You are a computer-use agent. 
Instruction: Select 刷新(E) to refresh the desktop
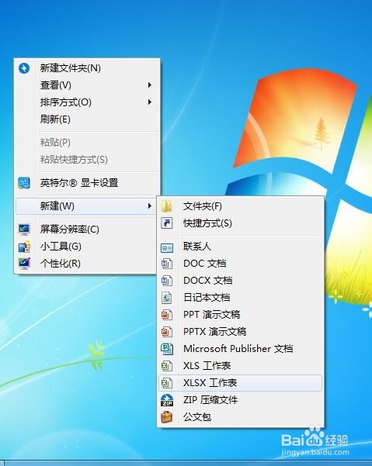point(86,119)
